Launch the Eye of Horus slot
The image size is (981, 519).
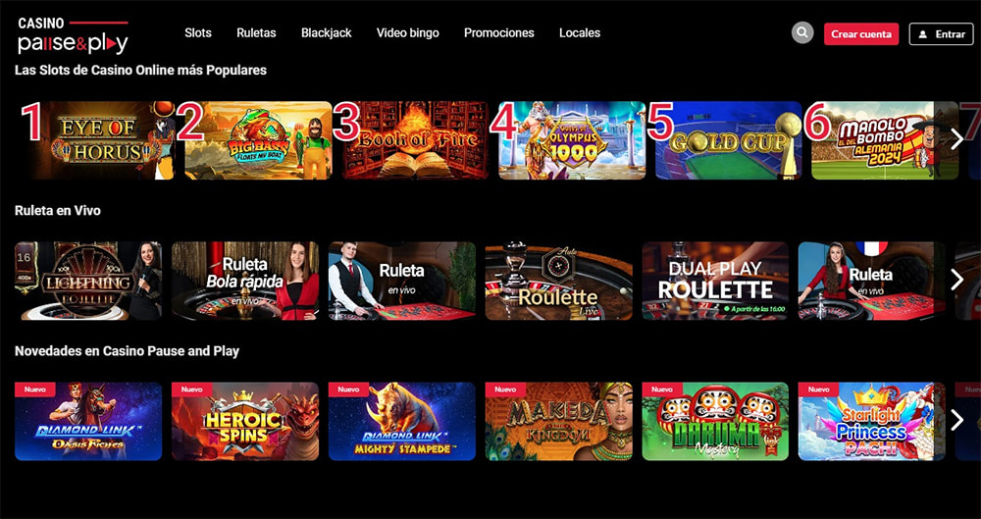(x=101, y=140)
